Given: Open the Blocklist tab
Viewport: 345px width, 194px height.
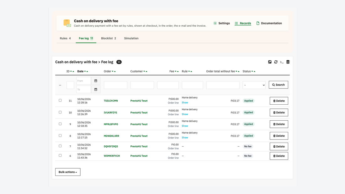Looking at the screenshot, I should pos(109,38).
